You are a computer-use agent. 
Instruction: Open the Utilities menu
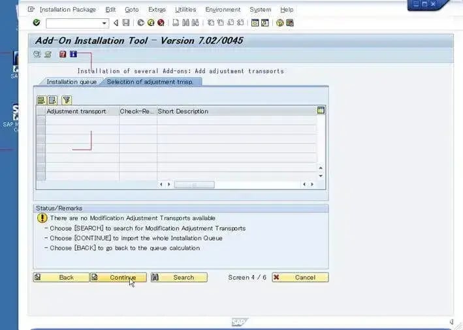point(185,10)
